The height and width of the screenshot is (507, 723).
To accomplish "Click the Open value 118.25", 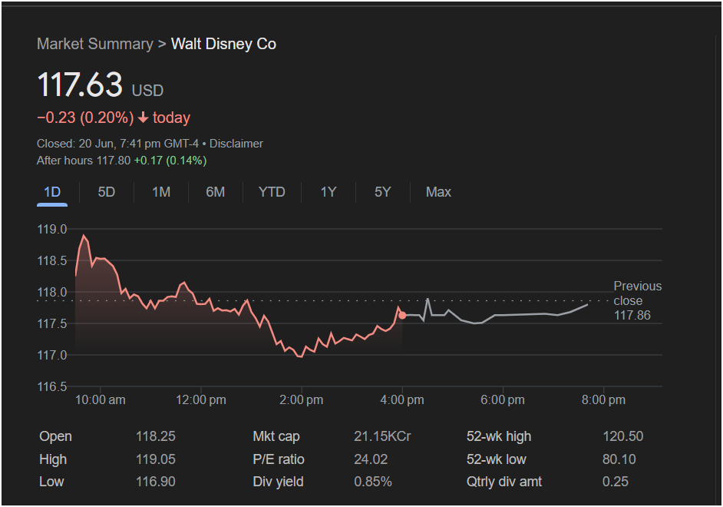I will click(155, 436).
